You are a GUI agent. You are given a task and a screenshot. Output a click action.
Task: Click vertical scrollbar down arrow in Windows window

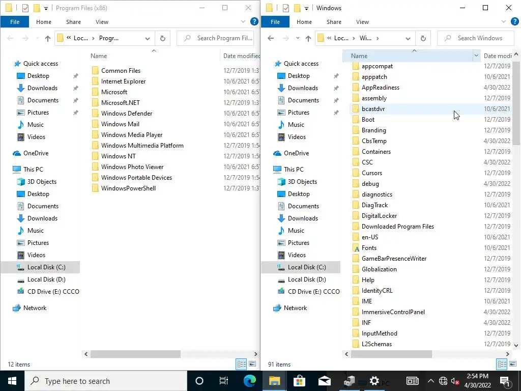click(x=516, y=346)
